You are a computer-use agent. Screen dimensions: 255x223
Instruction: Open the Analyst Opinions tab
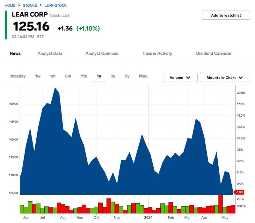coord(102,53)
